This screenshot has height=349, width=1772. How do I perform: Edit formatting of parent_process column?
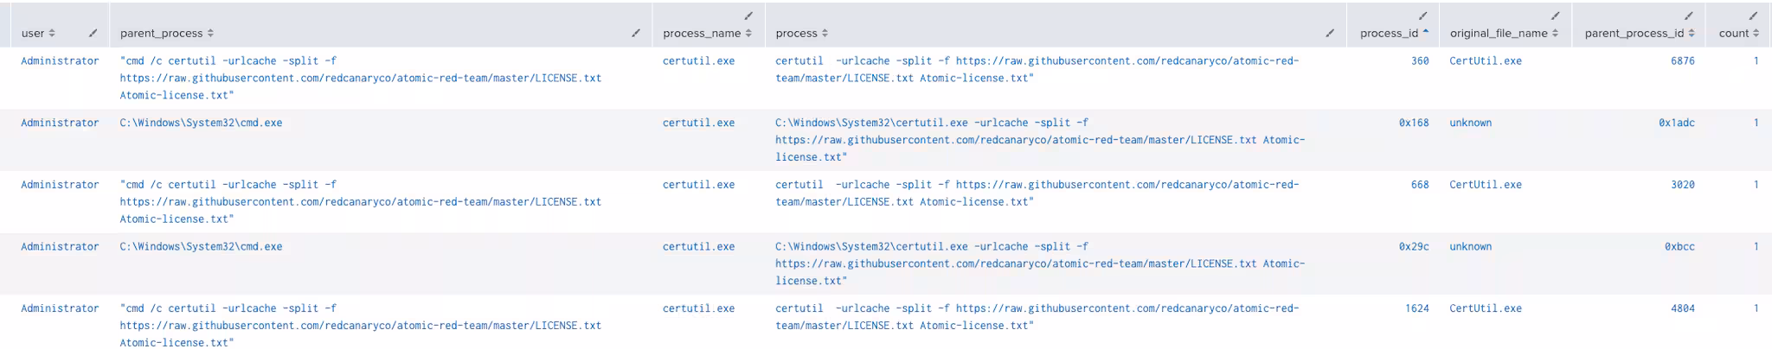pos(635,34)
